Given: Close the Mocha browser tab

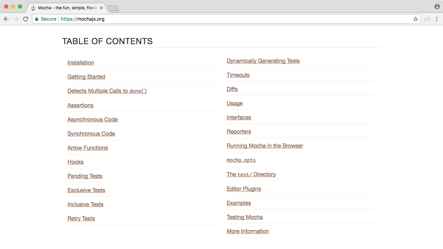Looking at the screenshot, I should coord(101,8).
